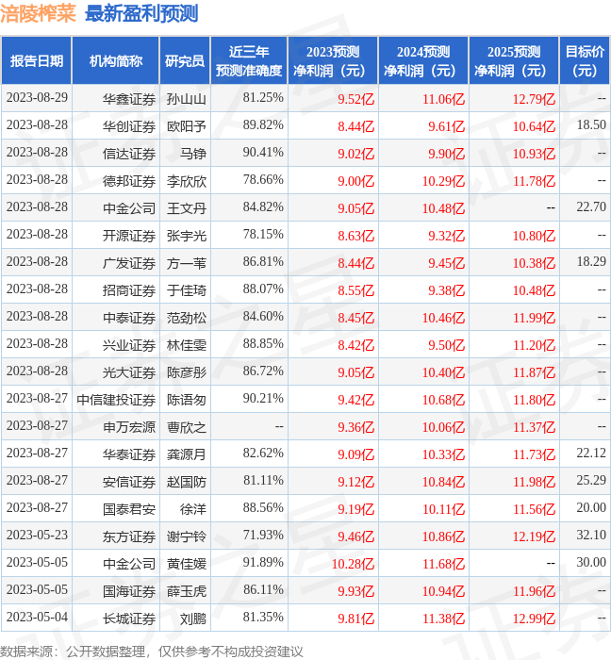
Task: Click analyst name 李欣欣
Action: tap(187, 181)
